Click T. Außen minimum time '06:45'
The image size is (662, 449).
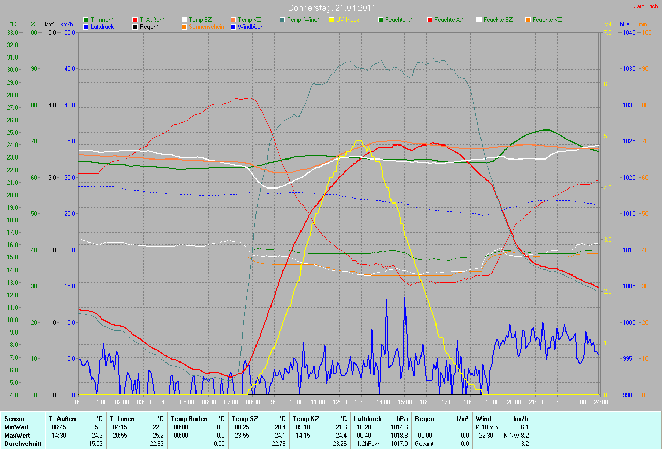pyautogui.click(x=58, y=427)
